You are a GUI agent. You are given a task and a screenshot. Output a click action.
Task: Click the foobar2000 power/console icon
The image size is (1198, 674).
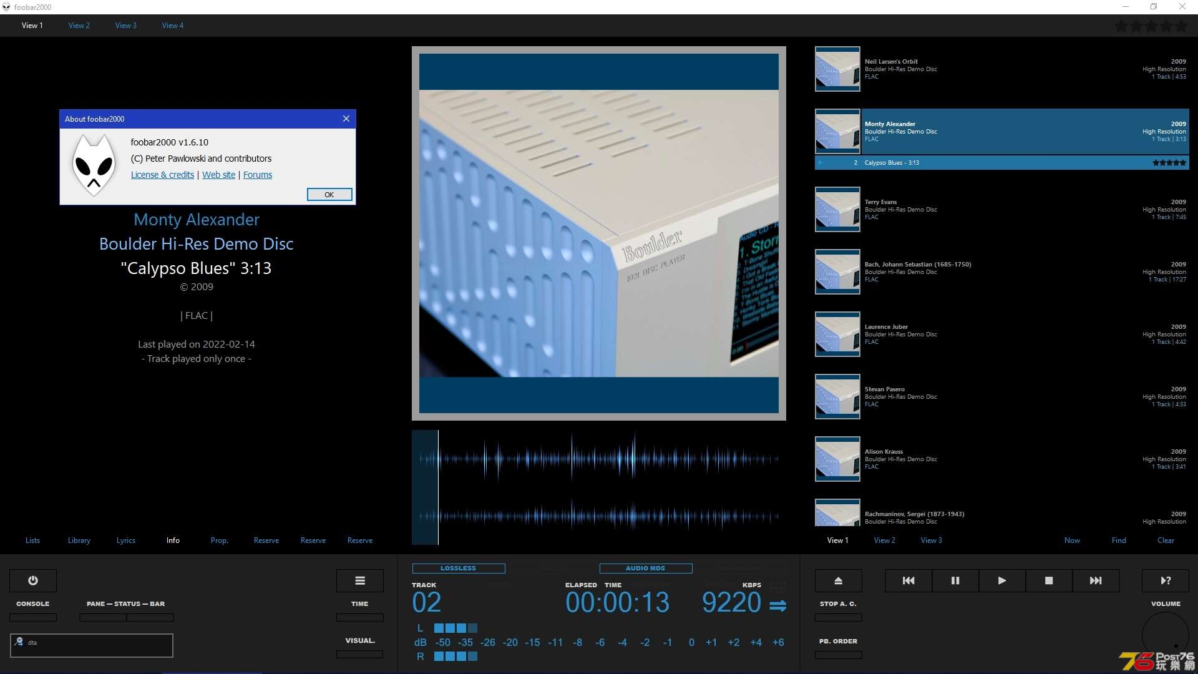(x=33, y=581)
